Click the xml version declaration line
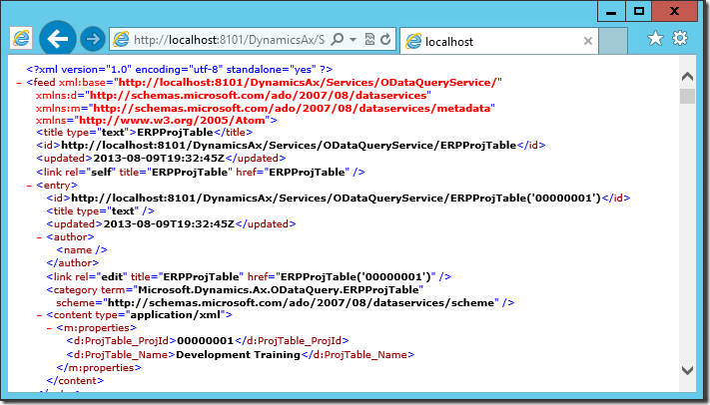The image size is (710, 405). pyautogui.click(x=180, y=69)
